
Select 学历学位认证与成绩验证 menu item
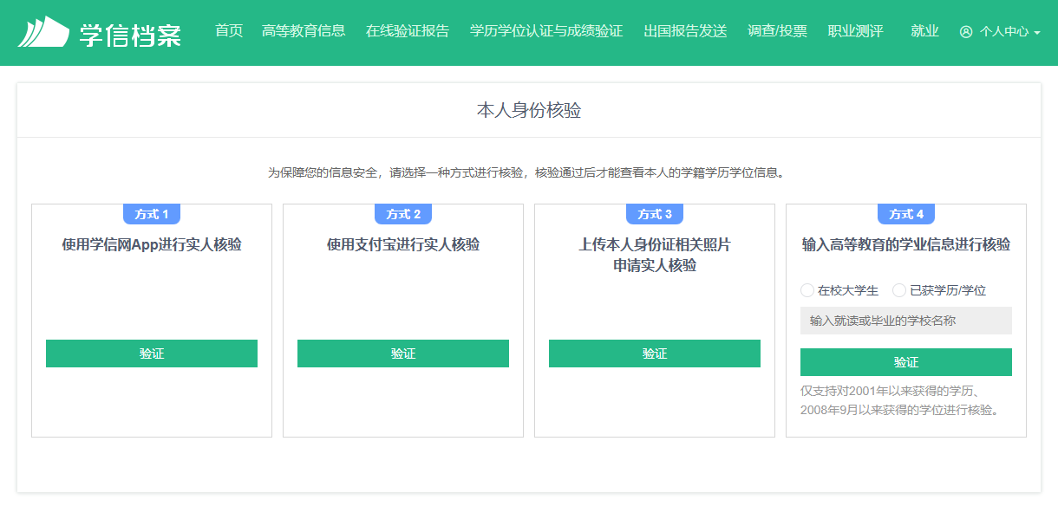546,31
